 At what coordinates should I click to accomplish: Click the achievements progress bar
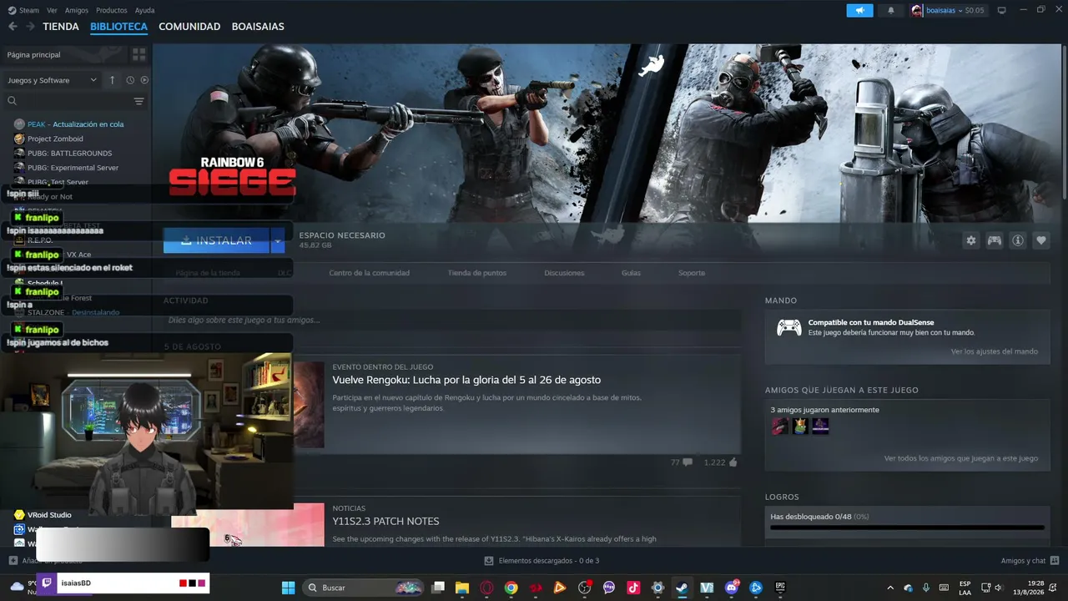point(907,528)
